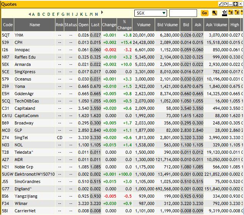The height and width of the screenshot is (215, 244).
Task: Click the Capitaland stock name
Action: [x=25, y=108]
